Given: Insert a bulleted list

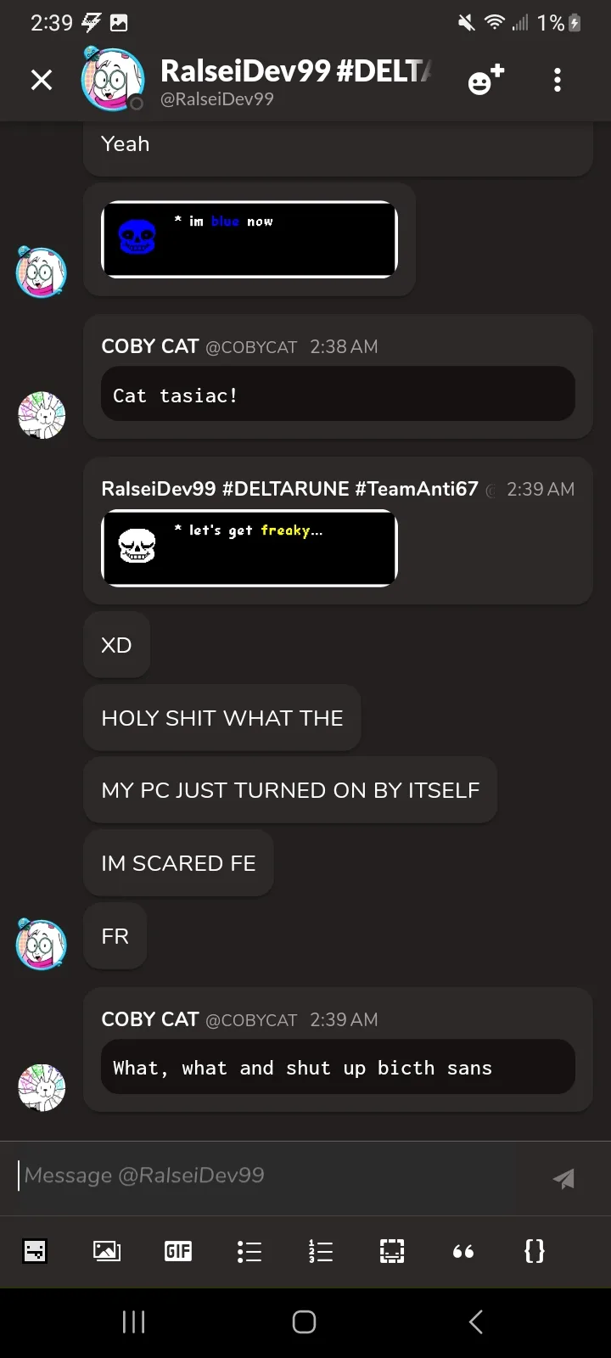Looking at the screenshot, I should pyautogui.click(x=249, y=1250).
